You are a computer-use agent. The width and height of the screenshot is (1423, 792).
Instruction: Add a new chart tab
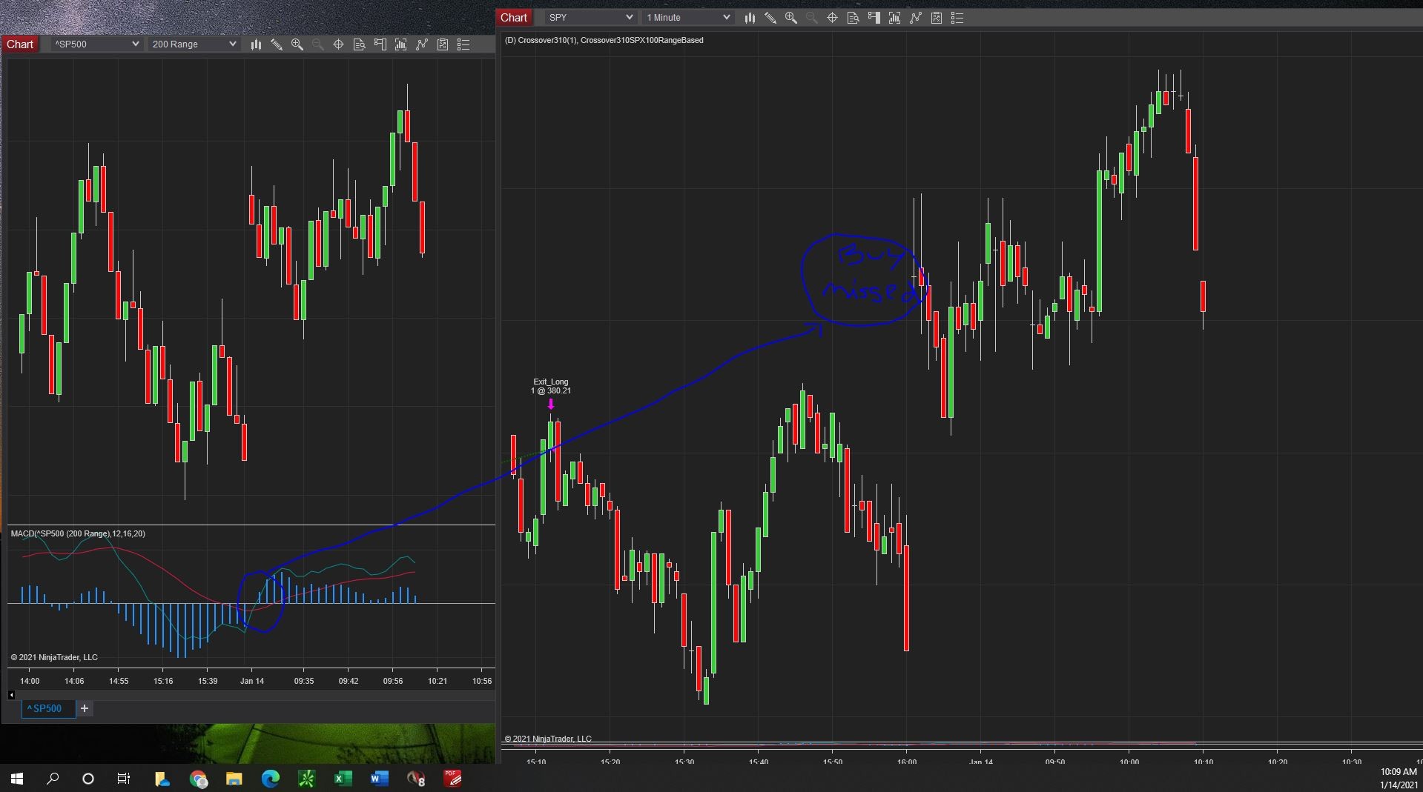85,708
